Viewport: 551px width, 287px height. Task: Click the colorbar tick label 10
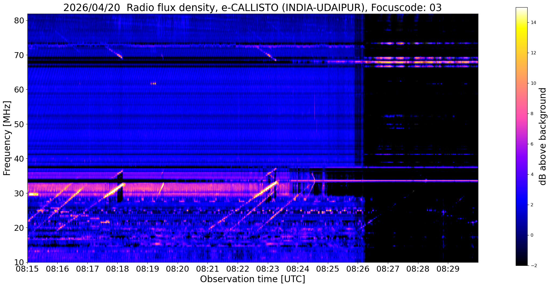click(x=533, y=83)
